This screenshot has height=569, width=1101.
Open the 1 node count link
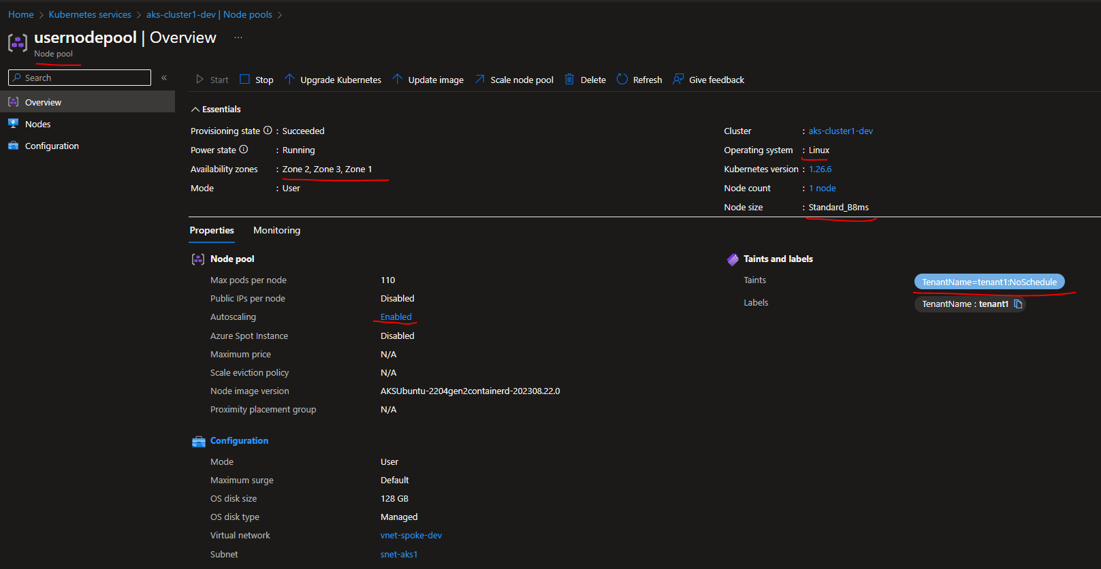822,188
